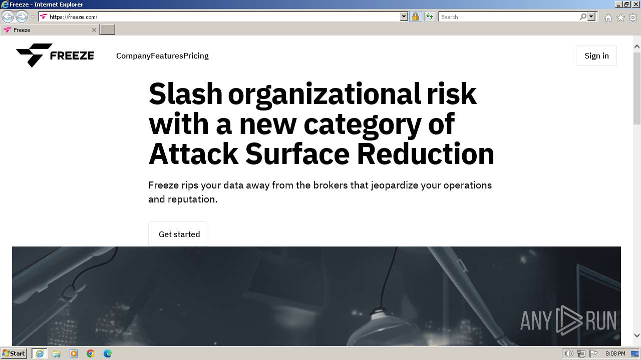Go back with the browser back arrow
This screenshot has height=360, width=641.
click(8, 16)
